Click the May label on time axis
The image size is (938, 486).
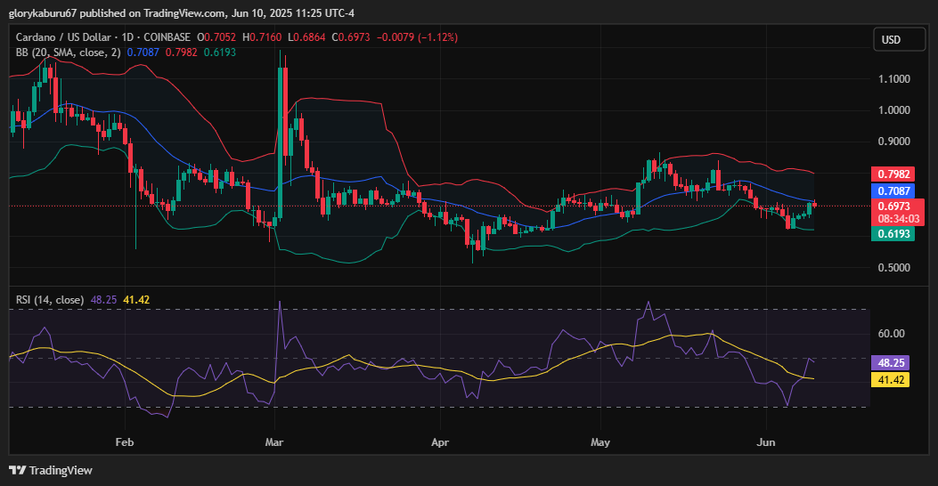click(x=600, y=441)
